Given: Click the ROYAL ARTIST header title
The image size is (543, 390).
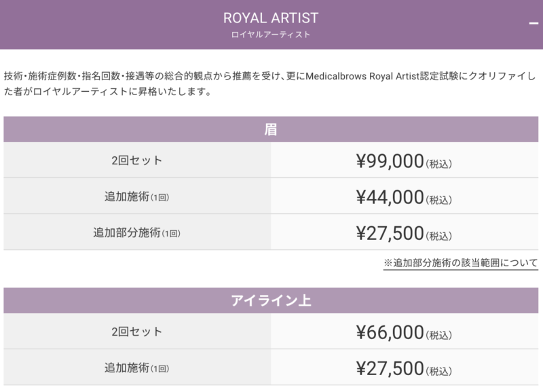Looking at the screenshot, I should pos(271,18).
